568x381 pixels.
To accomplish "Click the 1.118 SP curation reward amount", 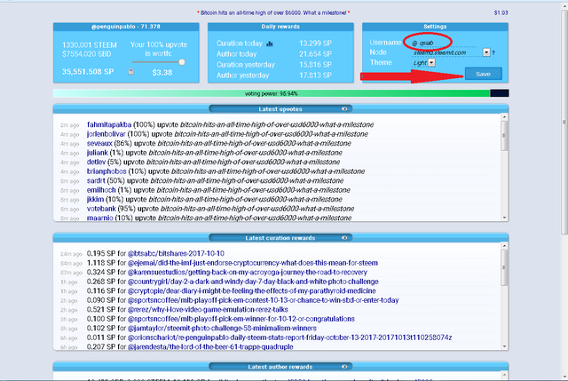I will tap(101, 263).
